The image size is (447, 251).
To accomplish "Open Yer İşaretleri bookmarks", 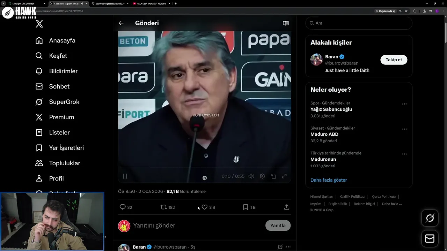I will (60, 148).
